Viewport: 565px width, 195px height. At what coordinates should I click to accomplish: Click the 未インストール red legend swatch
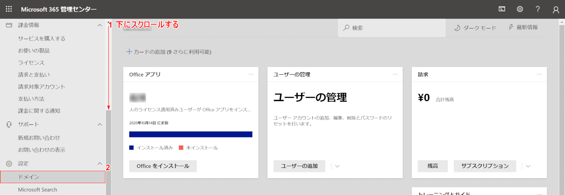(181, 148)
